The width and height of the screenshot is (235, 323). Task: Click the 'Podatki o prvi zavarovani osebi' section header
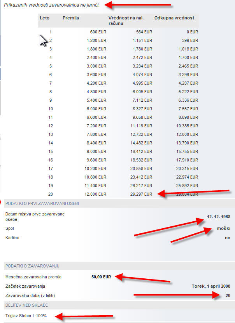[x=42, y=203]
